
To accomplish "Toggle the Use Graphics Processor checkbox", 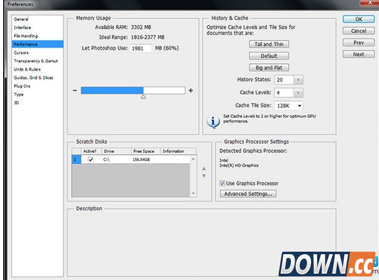I will pyautogui.click(x=222, y=183).
